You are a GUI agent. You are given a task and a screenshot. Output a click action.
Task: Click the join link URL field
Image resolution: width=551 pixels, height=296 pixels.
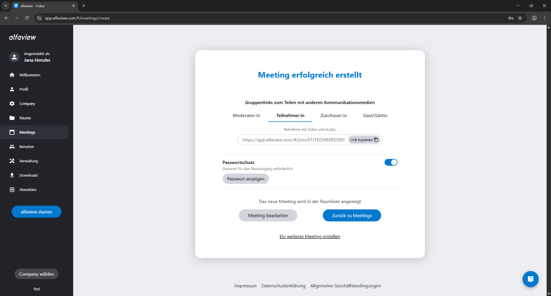(292, 140)
